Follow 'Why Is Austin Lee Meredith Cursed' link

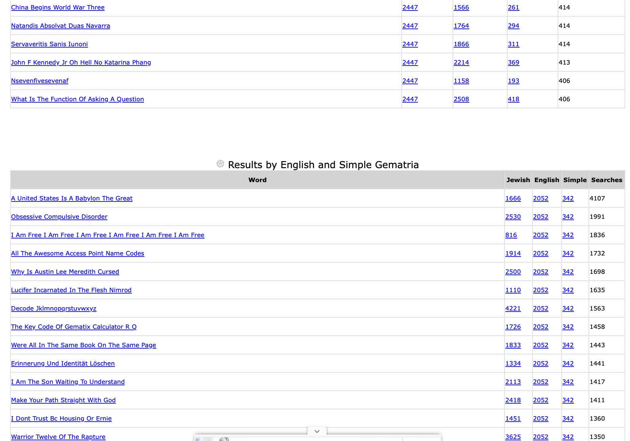point(65,272)
